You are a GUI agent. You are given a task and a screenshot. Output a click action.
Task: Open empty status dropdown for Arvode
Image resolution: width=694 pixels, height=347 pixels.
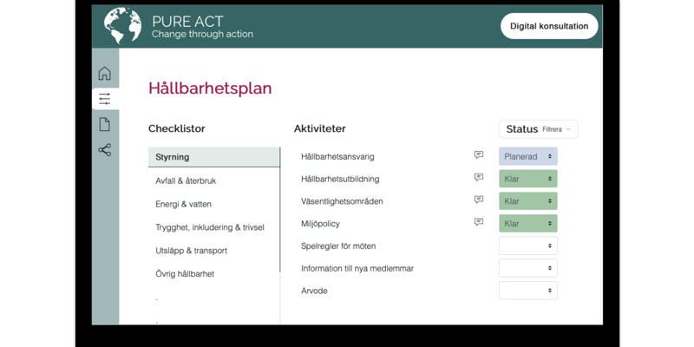click(527, 291)
